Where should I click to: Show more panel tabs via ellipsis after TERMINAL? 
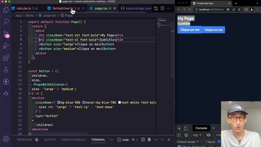click(111, 140)
